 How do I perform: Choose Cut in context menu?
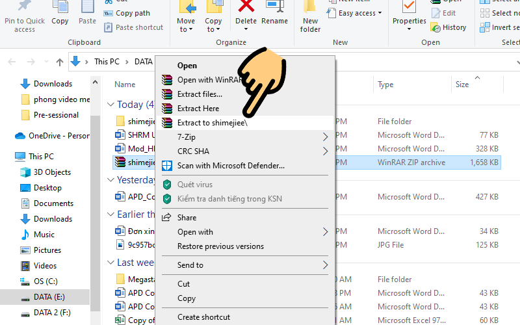click(245, 284)
